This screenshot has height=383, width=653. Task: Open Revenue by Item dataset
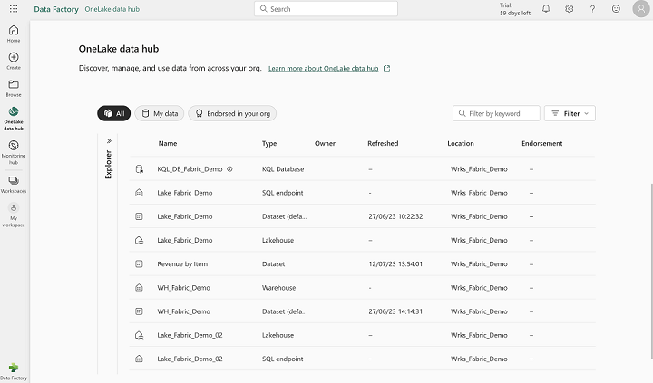(182, 263)
